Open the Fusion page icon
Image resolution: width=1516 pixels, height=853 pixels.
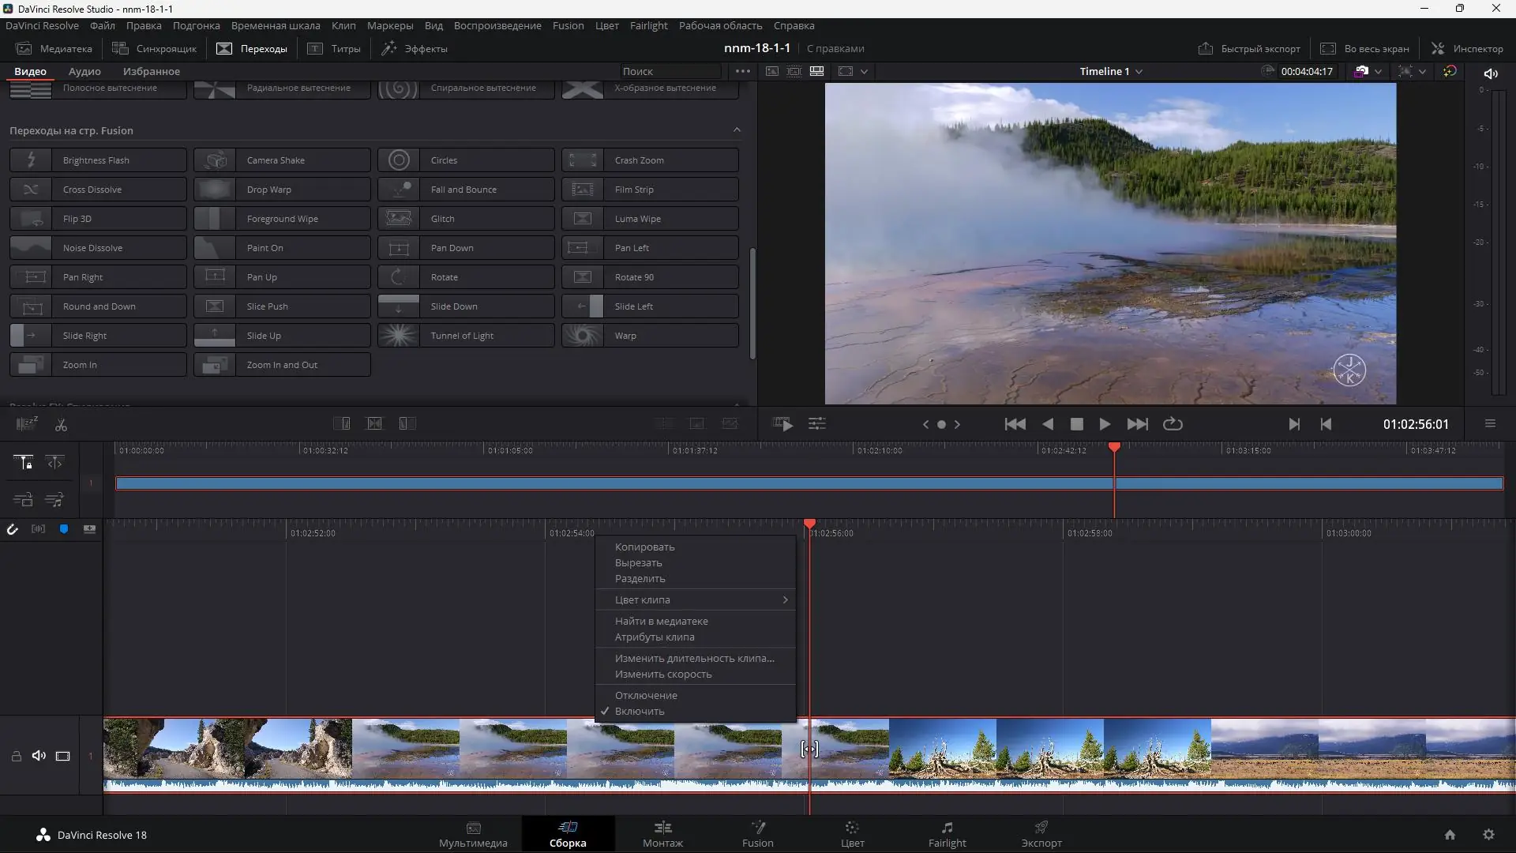pos(757,833)
